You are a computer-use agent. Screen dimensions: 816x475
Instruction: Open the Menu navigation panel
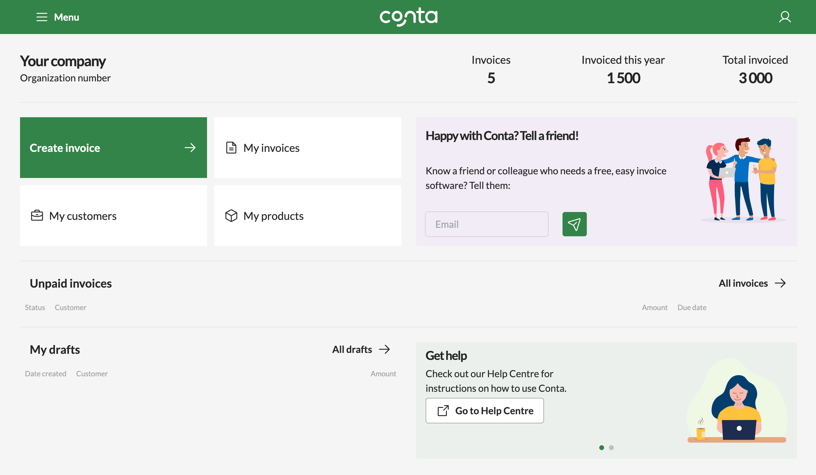point(56,17)
